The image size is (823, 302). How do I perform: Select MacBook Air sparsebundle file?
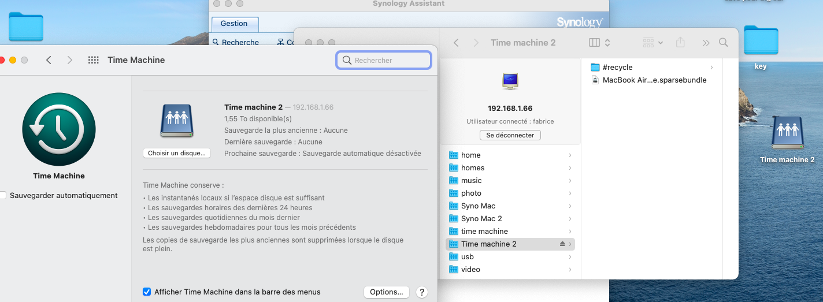click(651, 80)
